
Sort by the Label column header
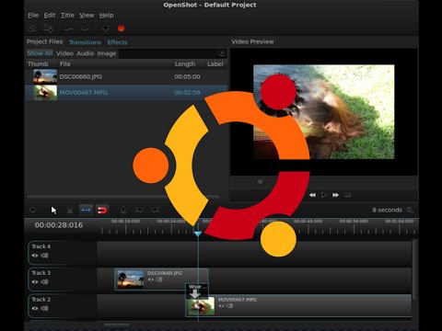(215, 64)
